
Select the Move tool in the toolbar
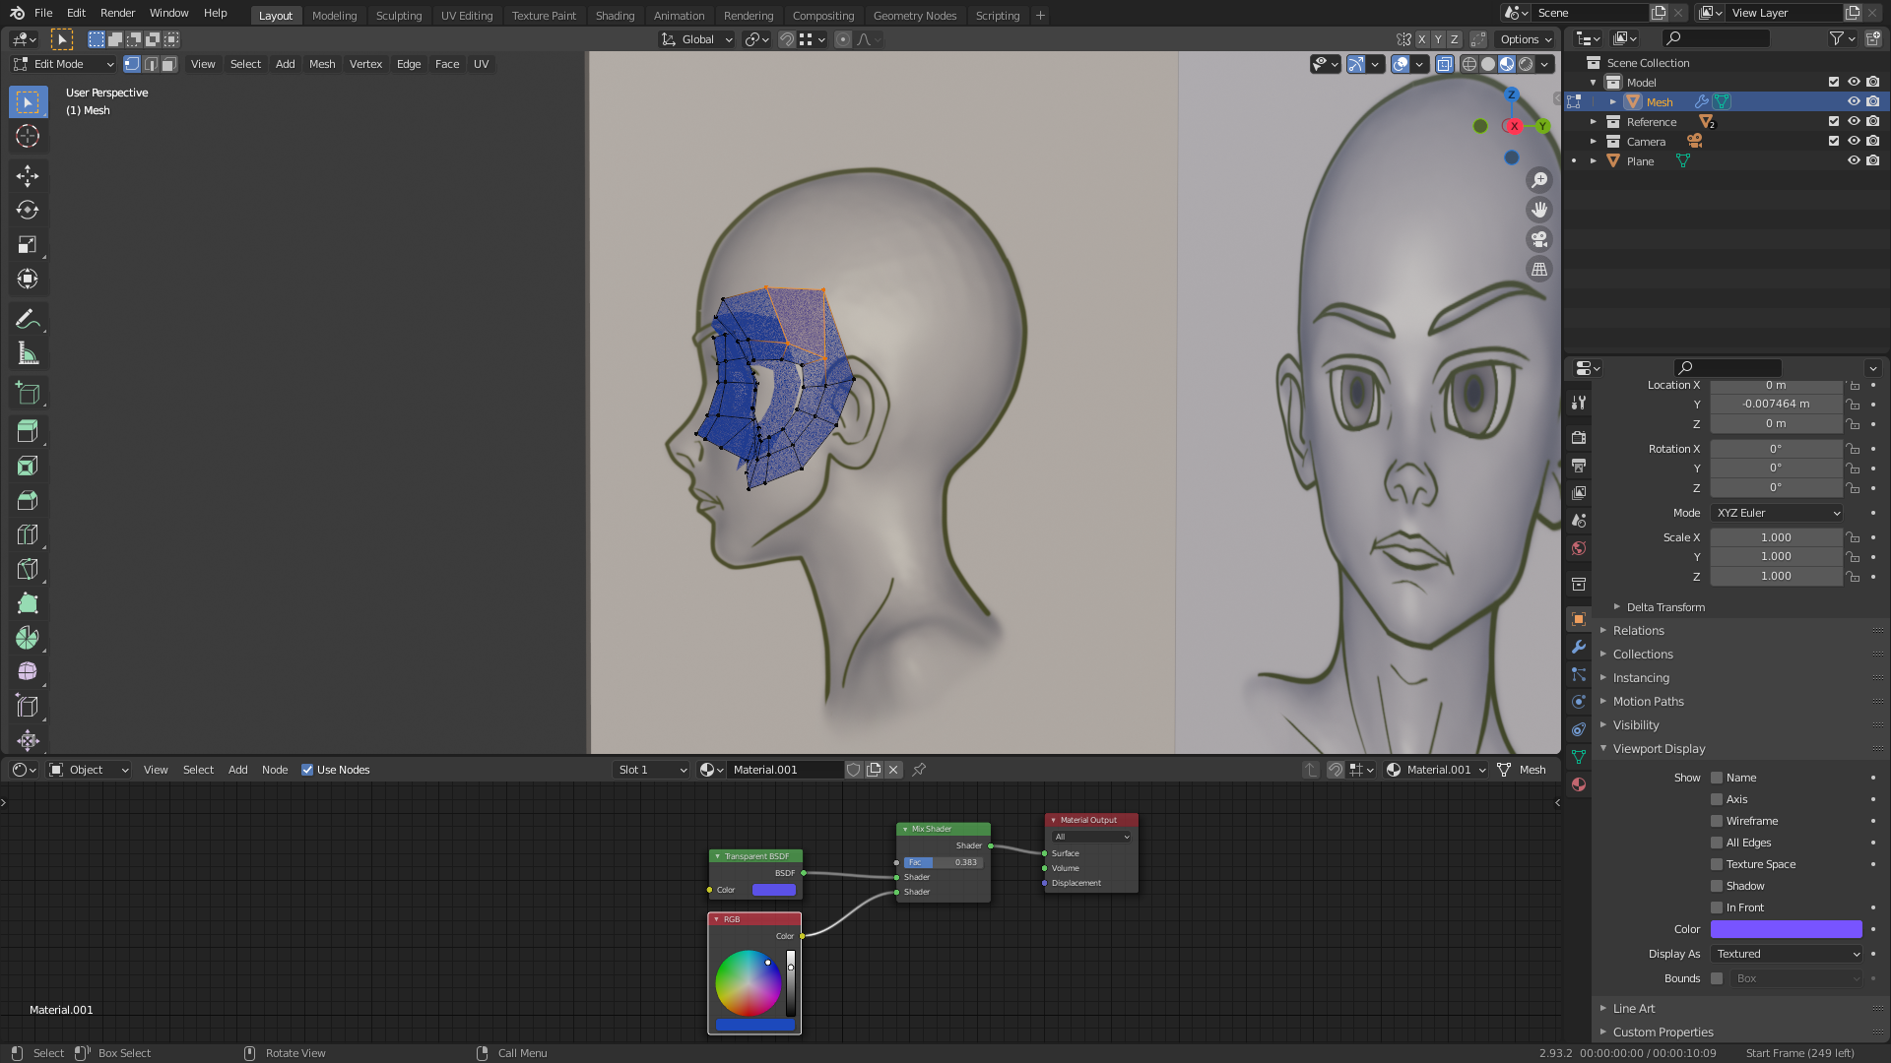pyautogui.click(x=28, y=176)
